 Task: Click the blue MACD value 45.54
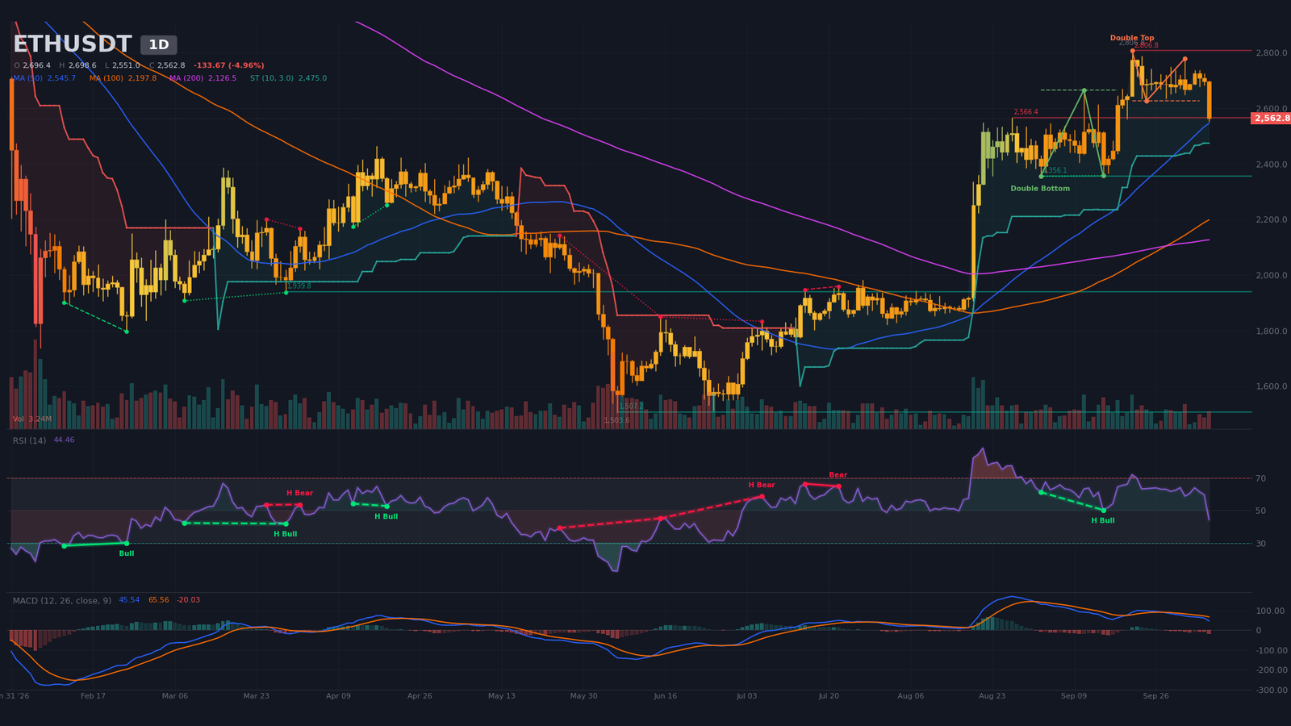[x=129, y=600]
